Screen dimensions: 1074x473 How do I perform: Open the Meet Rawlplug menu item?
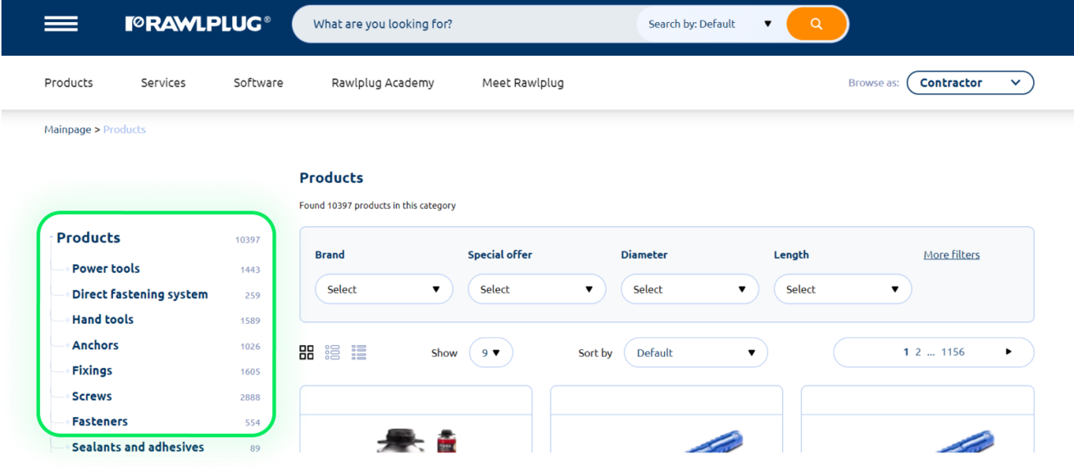pos(523,83)
